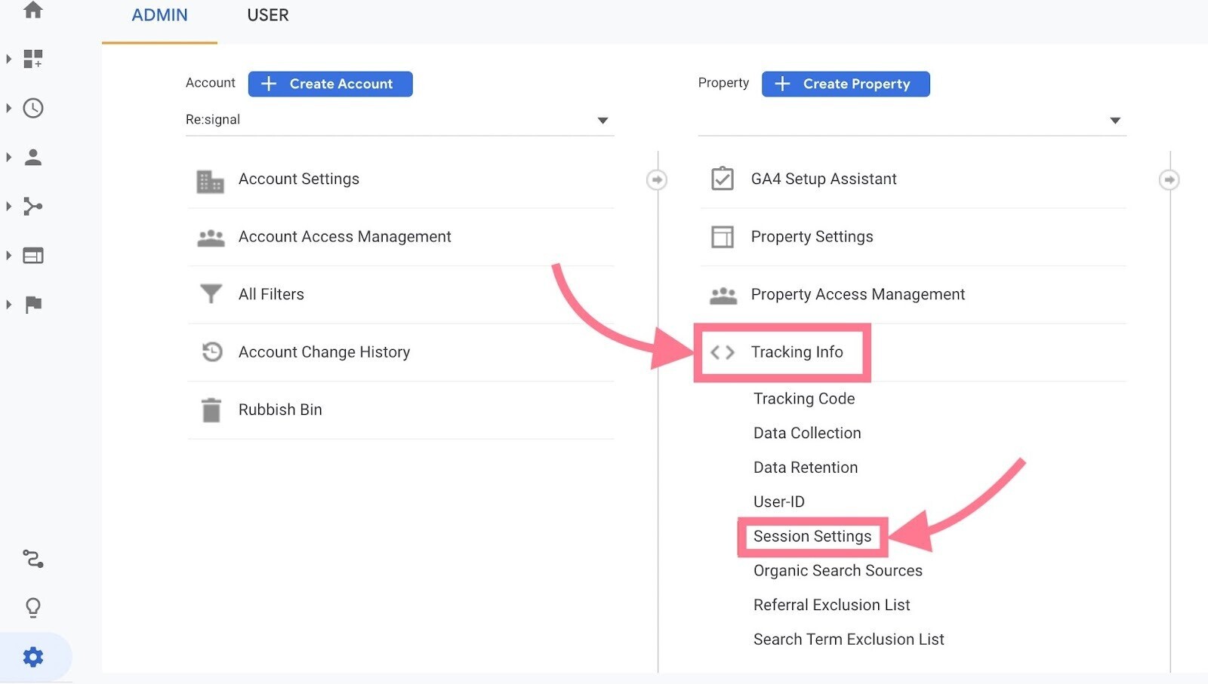This screenshot has width=1208, height=684.
Task: Expand the Audience section in sidebar
Action: click(9, 157)
